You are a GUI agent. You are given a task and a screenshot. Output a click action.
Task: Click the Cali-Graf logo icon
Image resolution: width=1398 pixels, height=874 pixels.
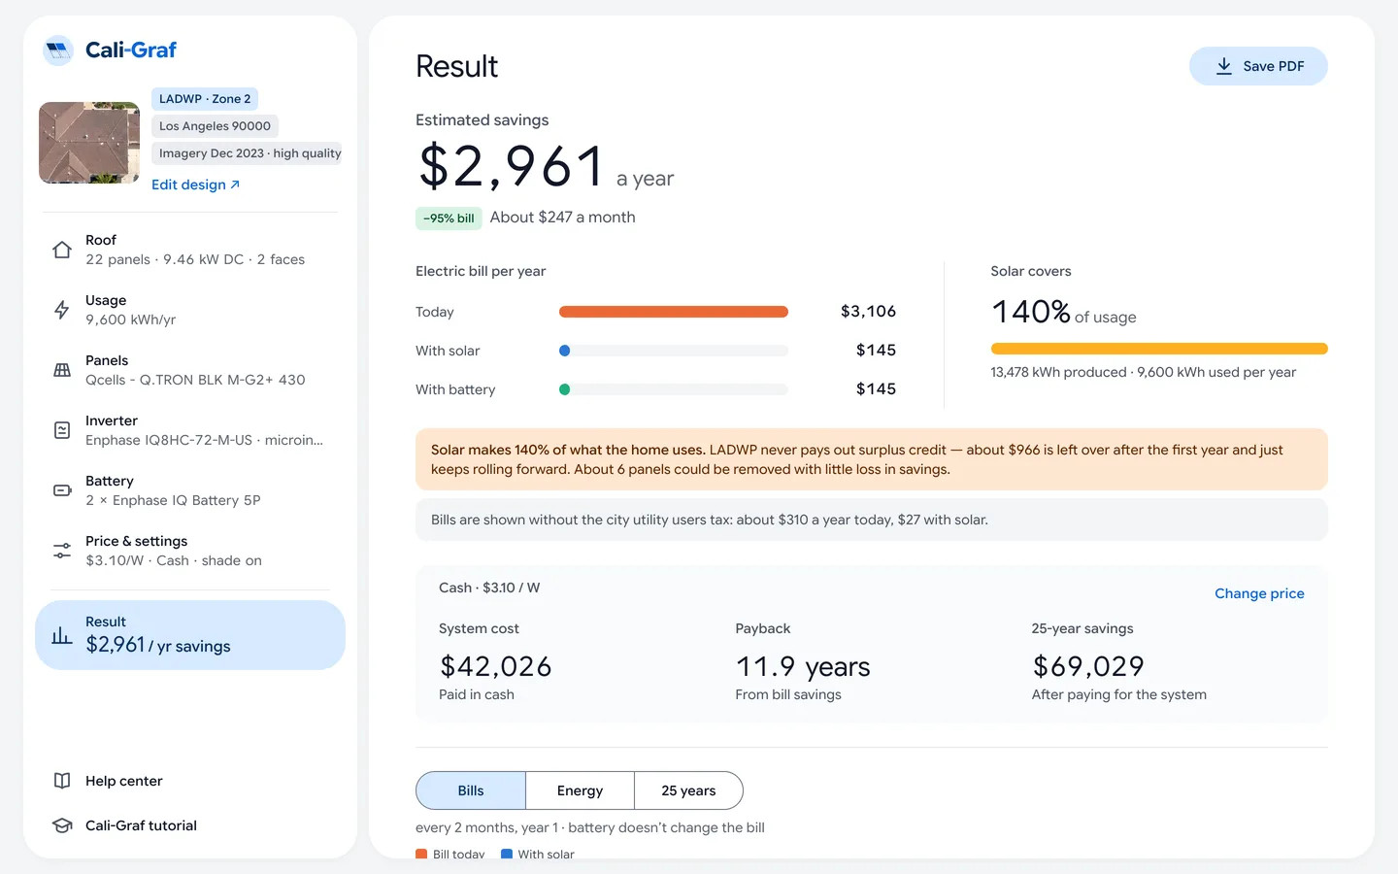point(58,50)
